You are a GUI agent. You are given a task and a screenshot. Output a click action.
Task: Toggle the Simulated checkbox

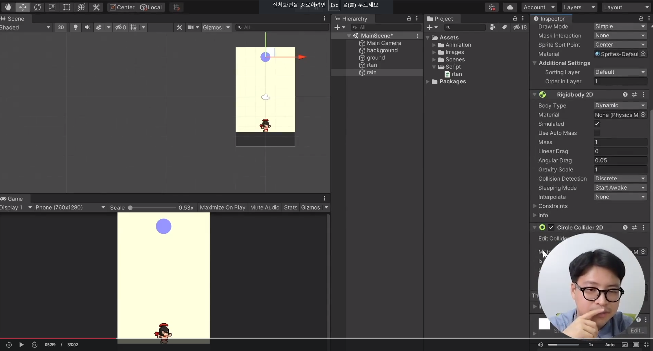[597, 124]
